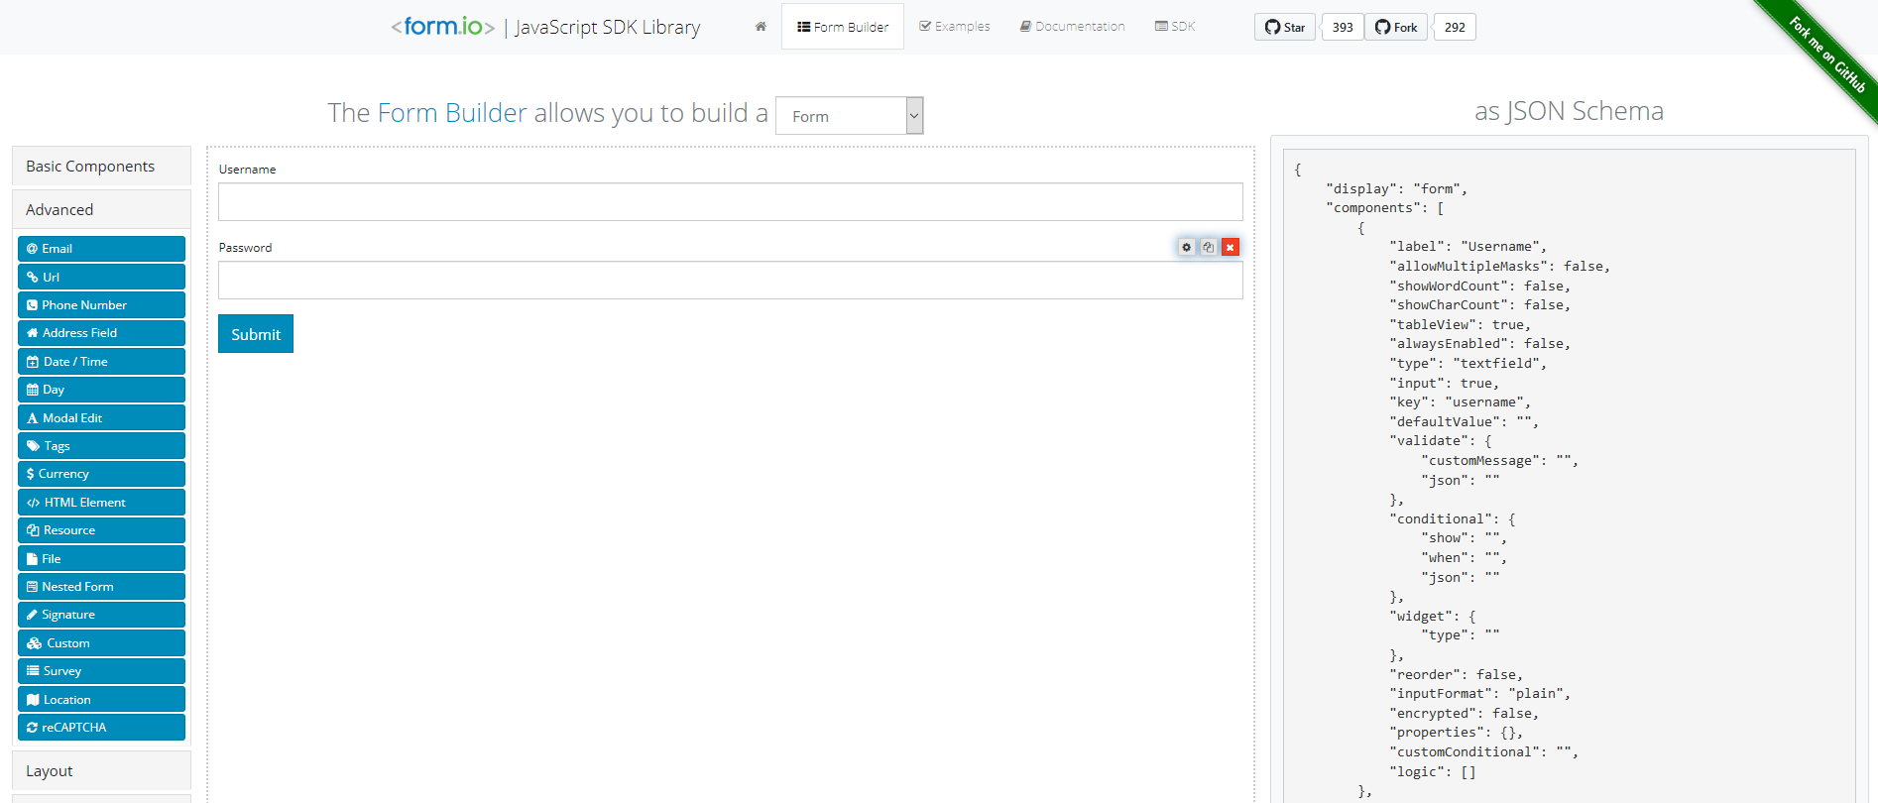The image size is (1878, 803).
Task: Select the Phone Number component
Action: (x=101, y=305)
